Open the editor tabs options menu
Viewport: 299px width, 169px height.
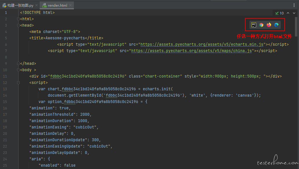click(294, 5)
